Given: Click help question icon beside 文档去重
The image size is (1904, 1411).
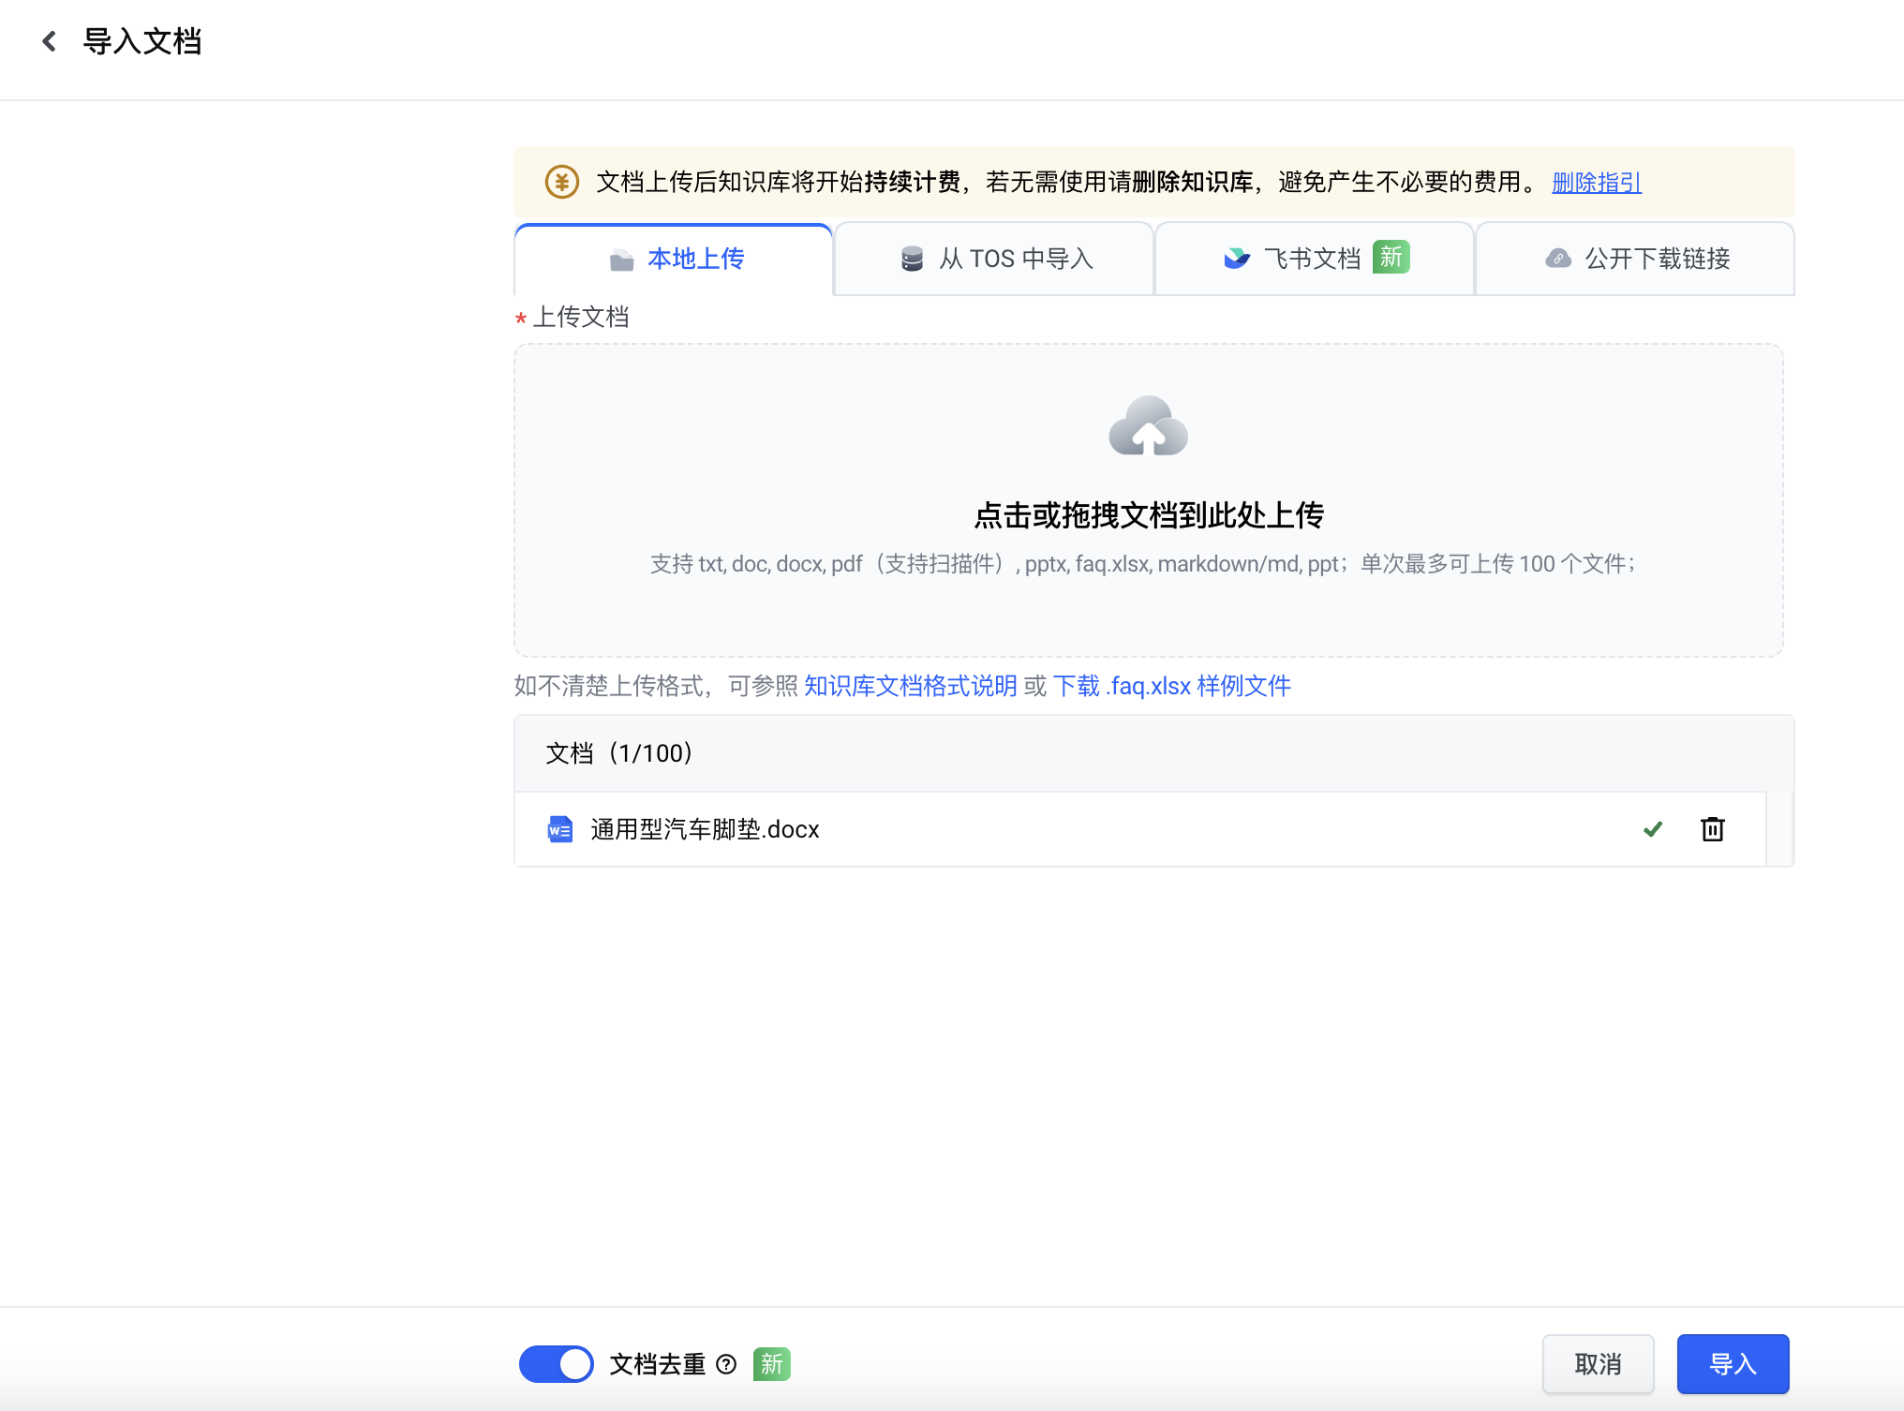Looking at the screenshot, I should click(726, 1364).
